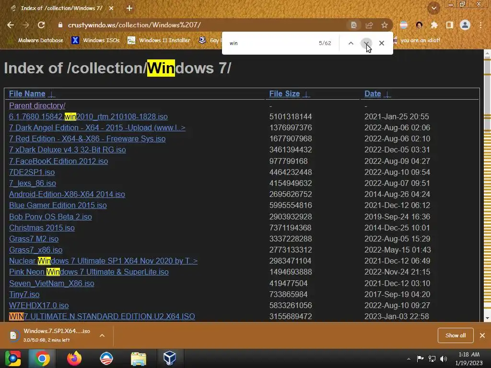Sort by Date column header

(373, 93)
